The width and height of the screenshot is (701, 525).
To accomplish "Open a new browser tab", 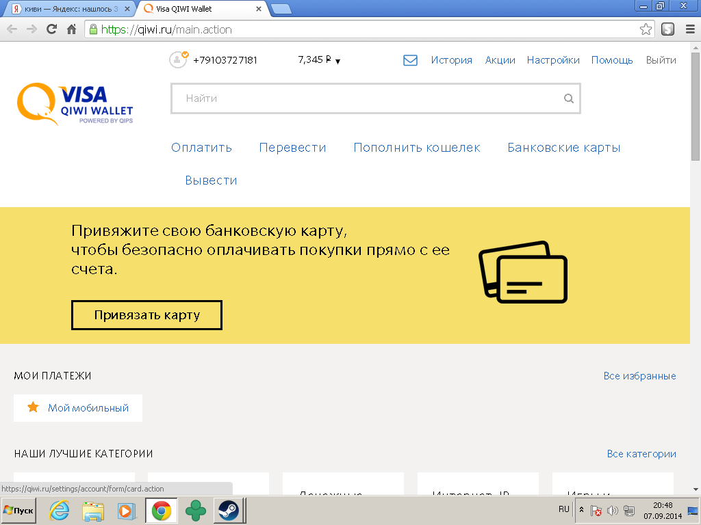I will coord(281,9).
